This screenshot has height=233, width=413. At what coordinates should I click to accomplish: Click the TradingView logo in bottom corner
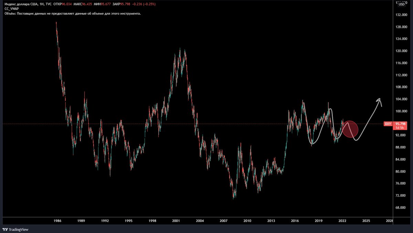(15, 229)
